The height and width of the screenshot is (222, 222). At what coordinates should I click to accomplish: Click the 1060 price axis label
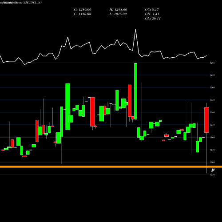point(212,162)
